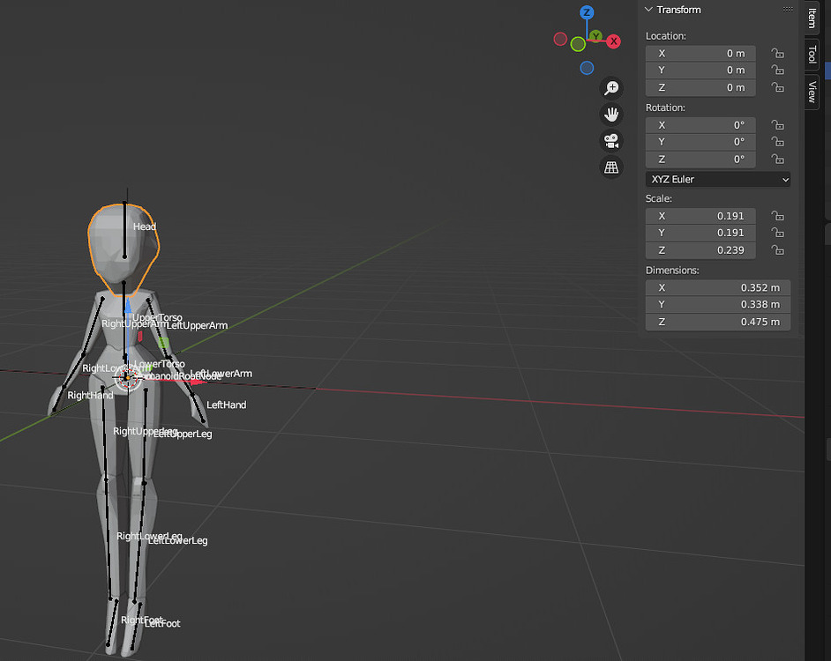Select the hand pan-view icon

pyautogui.click(x=611, y=114)
